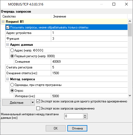
Task: Click the Отмена button
Action: (x=77, y=128)
